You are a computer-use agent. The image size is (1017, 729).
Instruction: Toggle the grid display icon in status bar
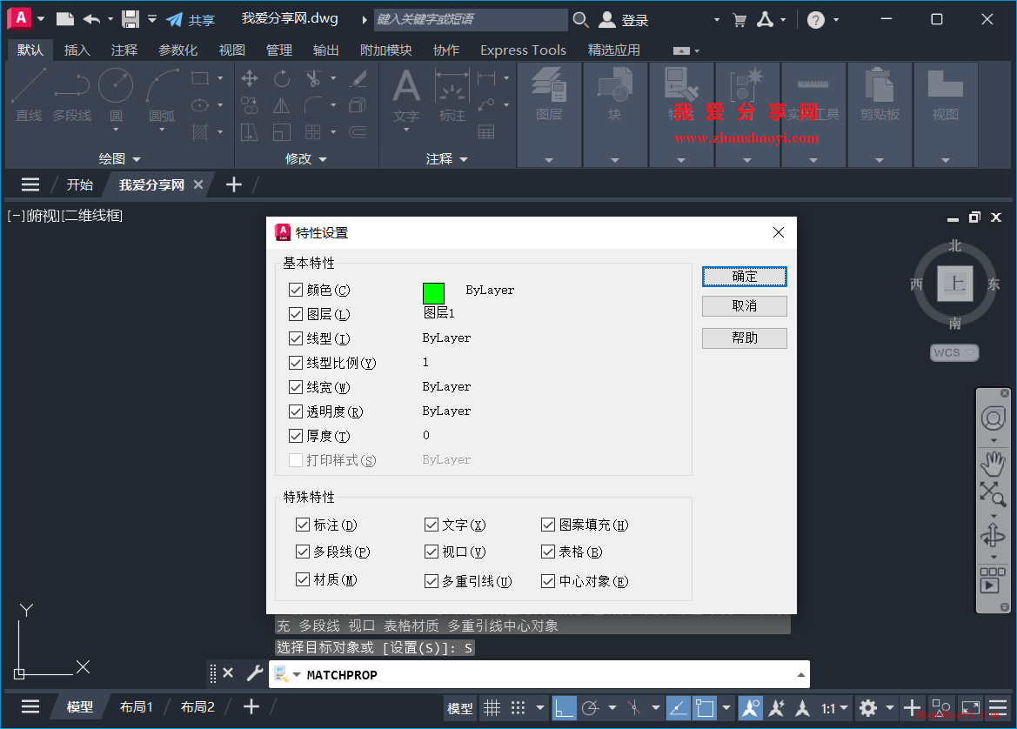pos(492,707)
